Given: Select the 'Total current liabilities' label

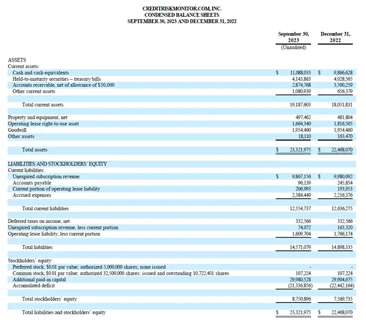Looking at the screenshot, I should click(45, 209).
